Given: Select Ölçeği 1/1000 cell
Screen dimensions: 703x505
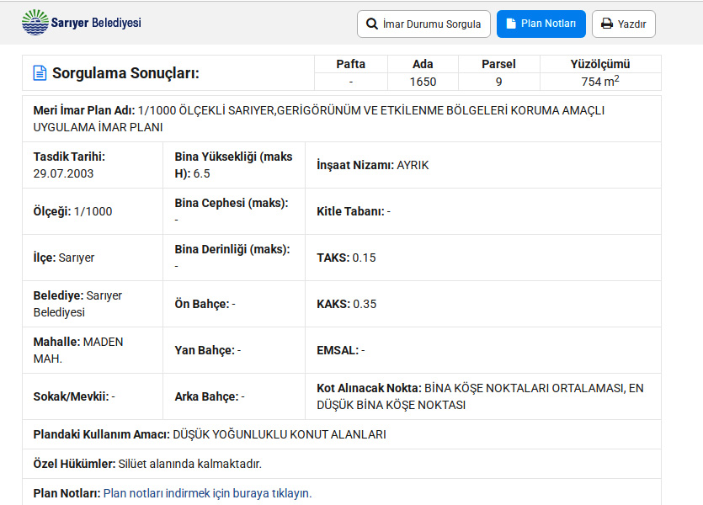Looking at the screenshot, I should point(93,211).
